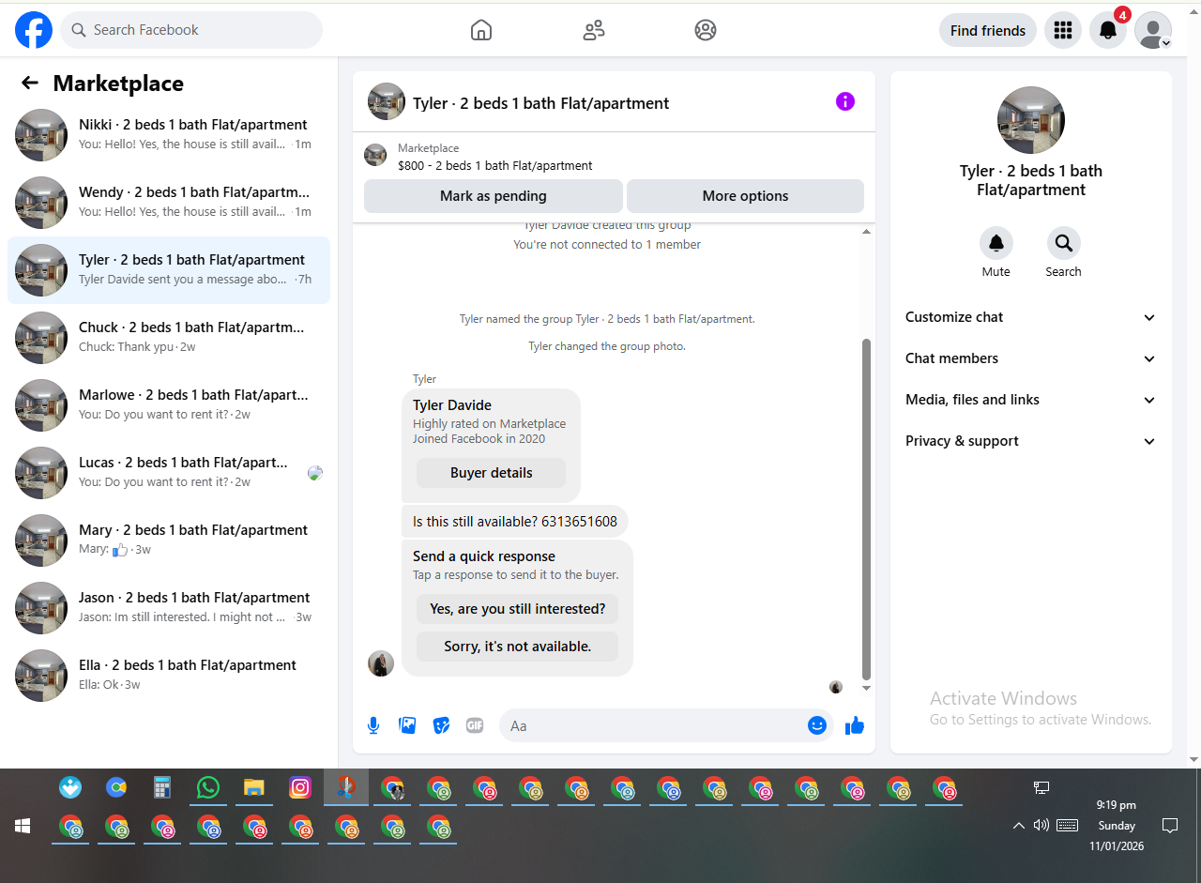Focus the Search Facebook field
The image size is (1201, 883).
click(x=191, y=30)
